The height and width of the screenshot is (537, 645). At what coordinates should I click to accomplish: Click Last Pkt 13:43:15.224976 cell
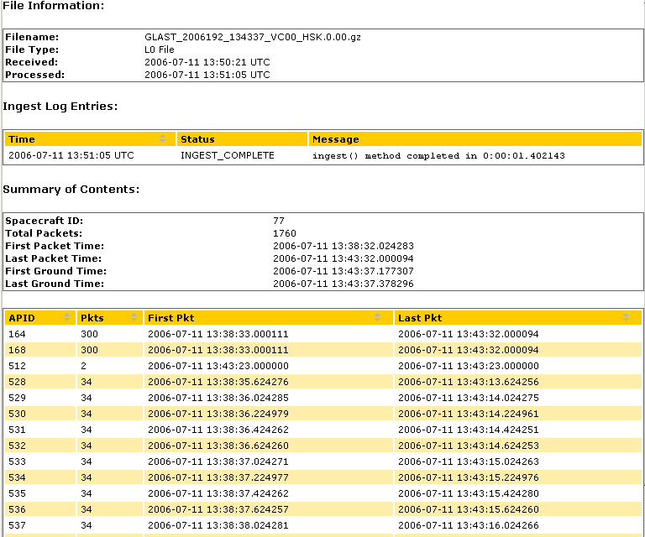tap(468, 477)
